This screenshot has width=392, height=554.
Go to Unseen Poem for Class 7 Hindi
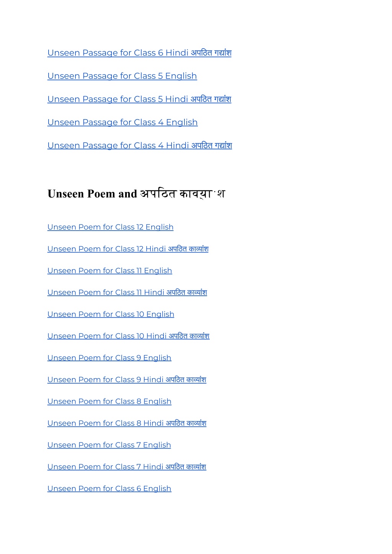point(127,467)
